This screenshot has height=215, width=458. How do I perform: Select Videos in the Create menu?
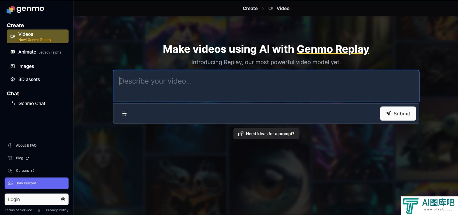[x=38, y=36]
